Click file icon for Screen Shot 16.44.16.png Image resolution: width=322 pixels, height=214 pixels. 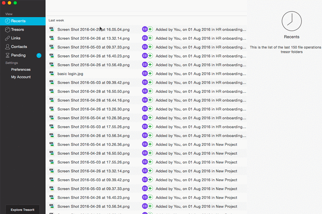tap(52, 100)
